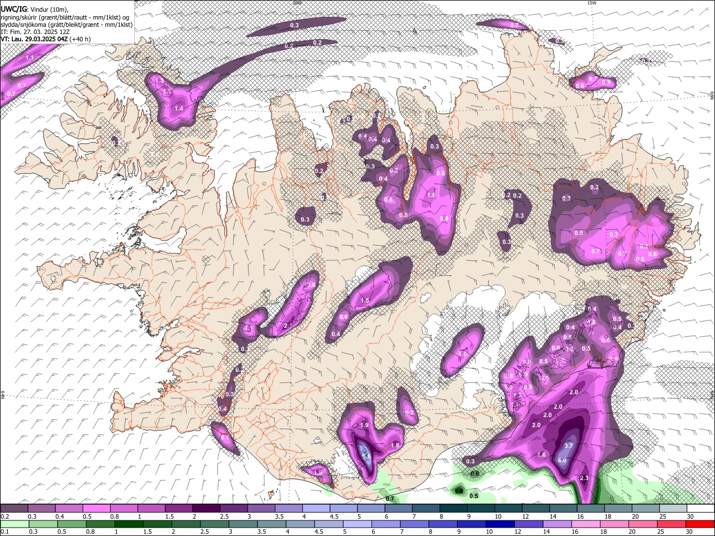Click the upper legend swatch between 6 and 7

(399, 509)
